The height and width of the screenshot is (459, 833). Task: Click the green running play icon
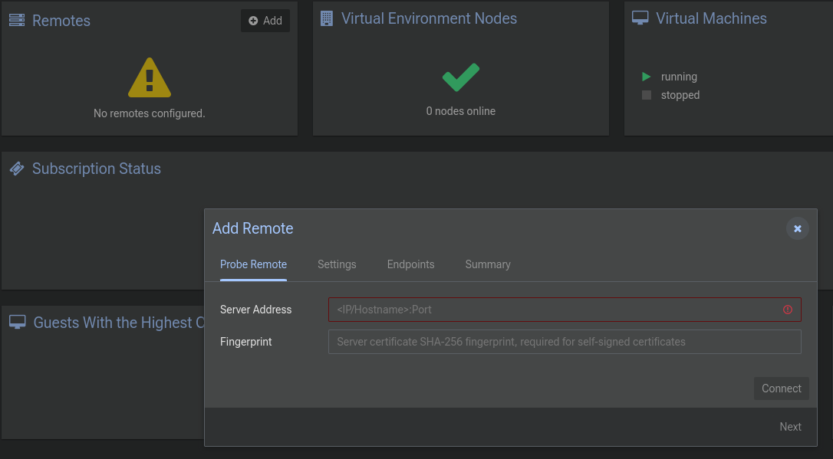pos(647,77)
